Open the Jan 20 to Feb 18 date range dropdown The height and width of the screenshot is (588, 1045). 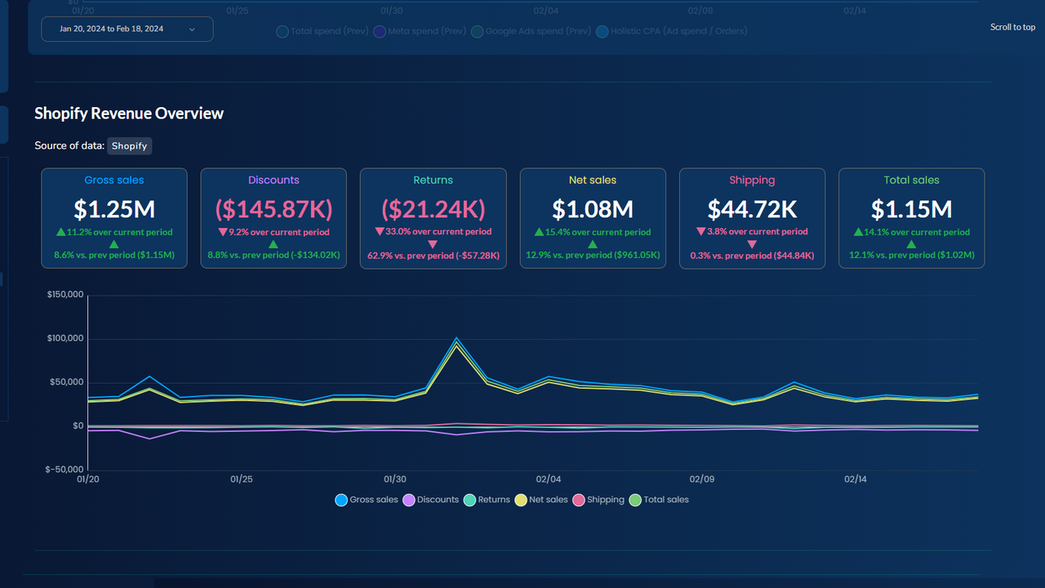coord(127,29)
